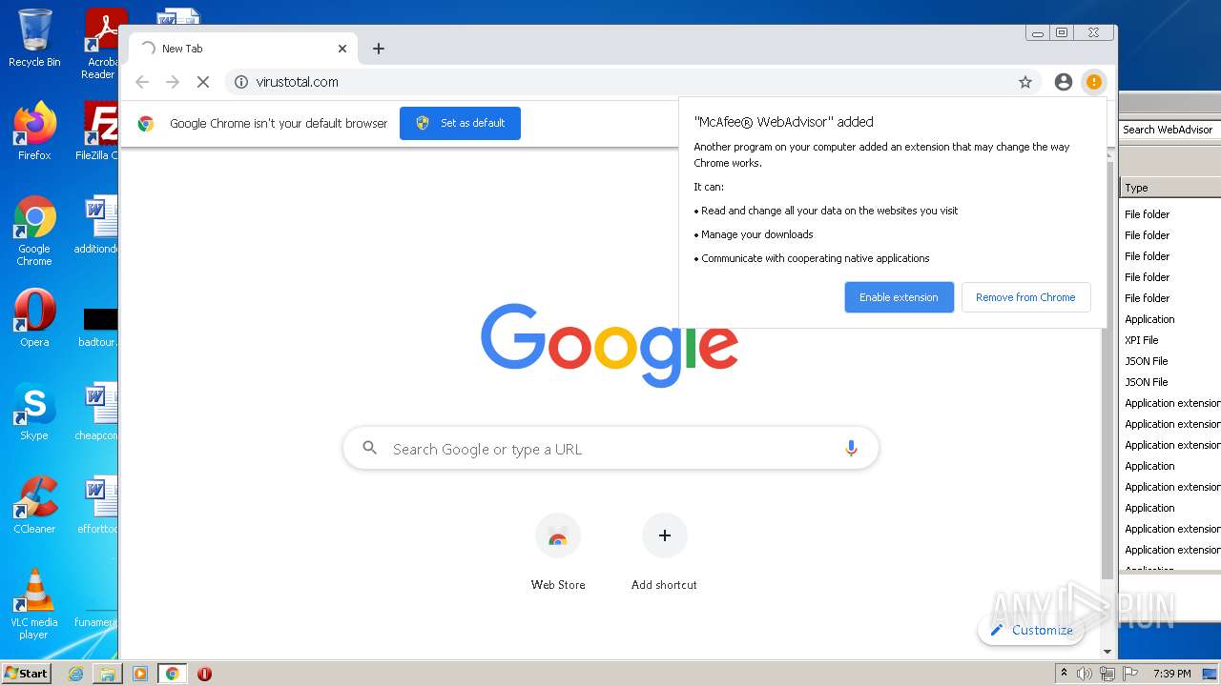The width and height of the screenshot is (1221, 686).
Task: Open Chrome profile avatar menu
Action: 1064,82
